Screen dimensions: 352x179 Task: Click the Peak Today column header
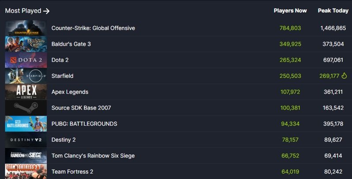pyautogui.click(x=333, y=11)
